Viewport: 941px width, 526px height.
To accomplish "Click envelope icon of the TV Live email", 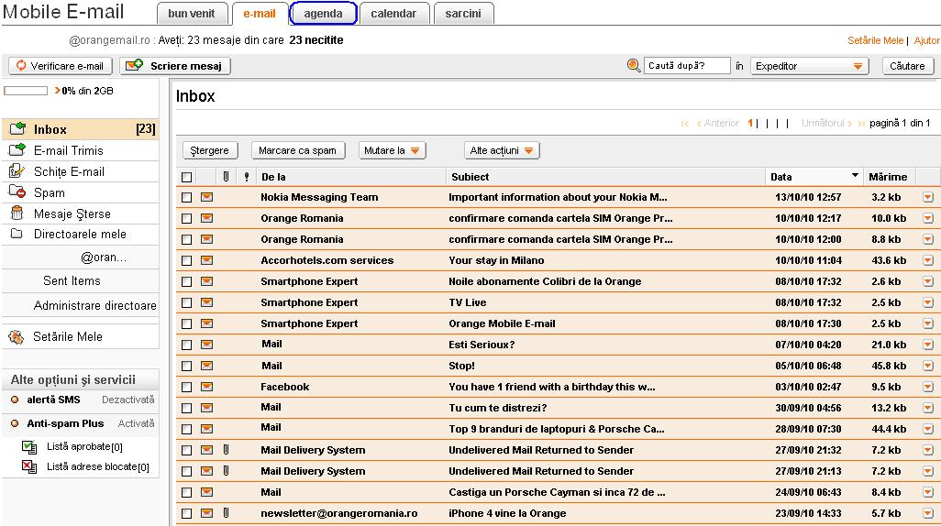I will 206,302.
